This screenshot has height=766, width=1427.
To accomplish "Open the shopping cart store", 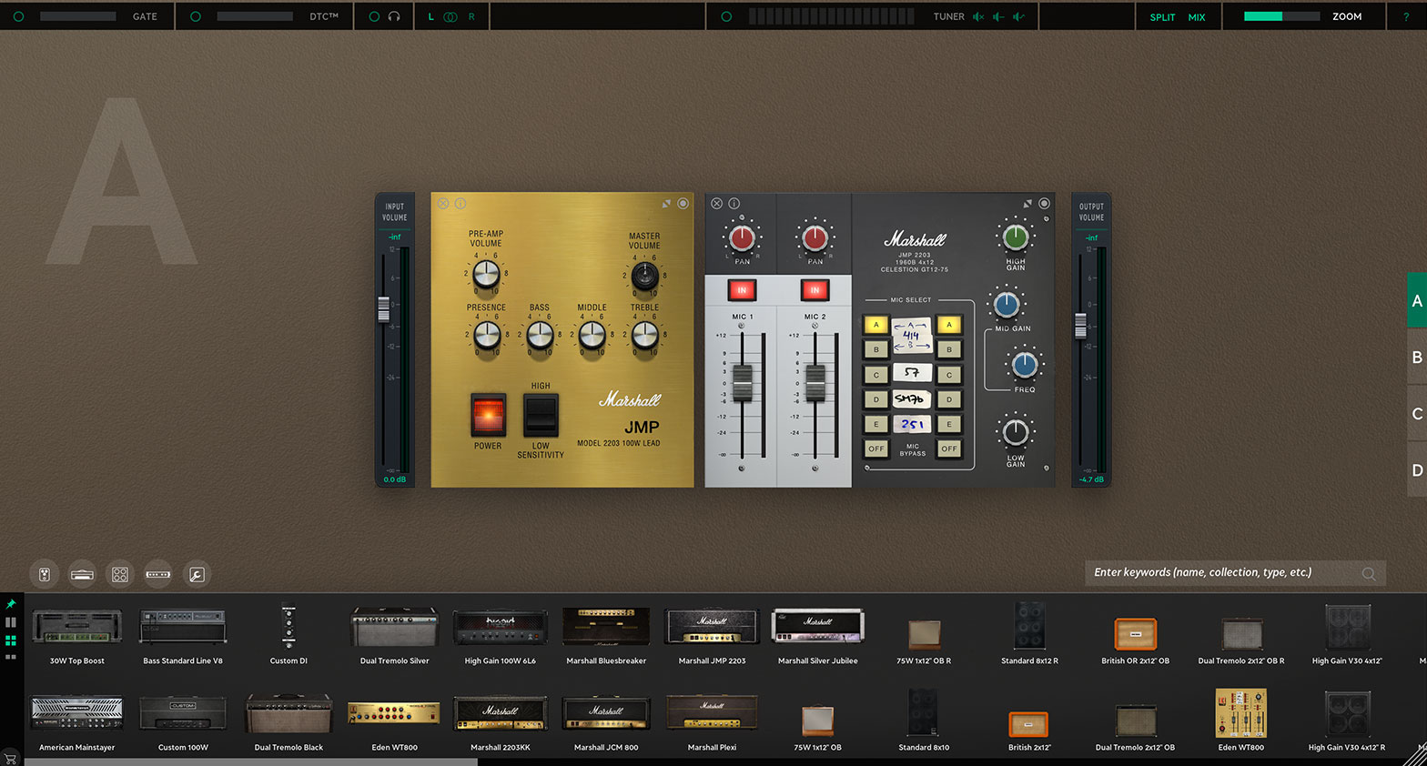I will click(11, 758).
